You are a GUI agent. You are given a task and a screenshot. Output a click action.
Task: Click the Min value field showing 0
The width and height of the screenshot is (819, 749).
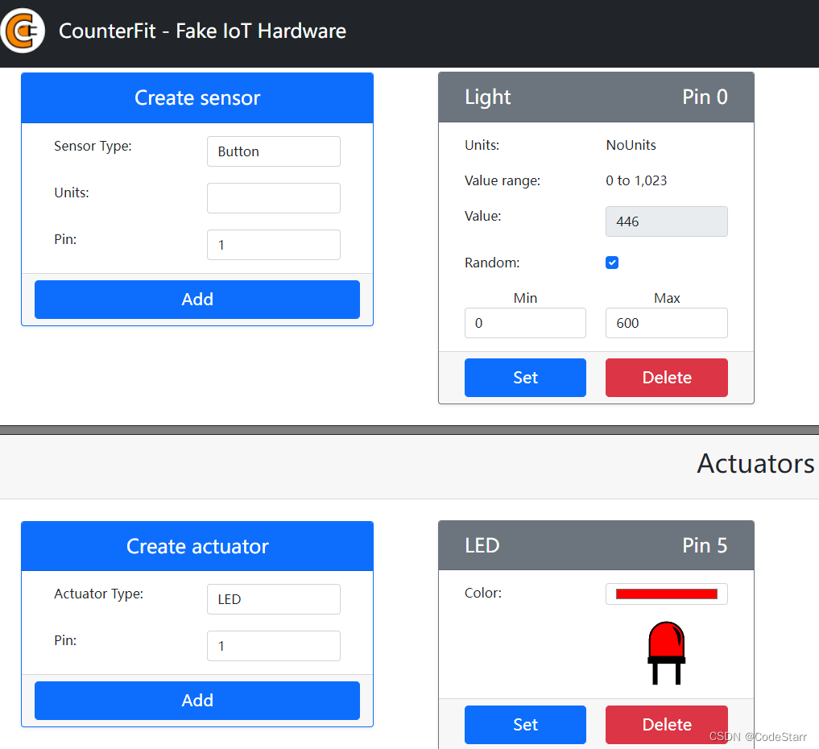pos(525,323)
